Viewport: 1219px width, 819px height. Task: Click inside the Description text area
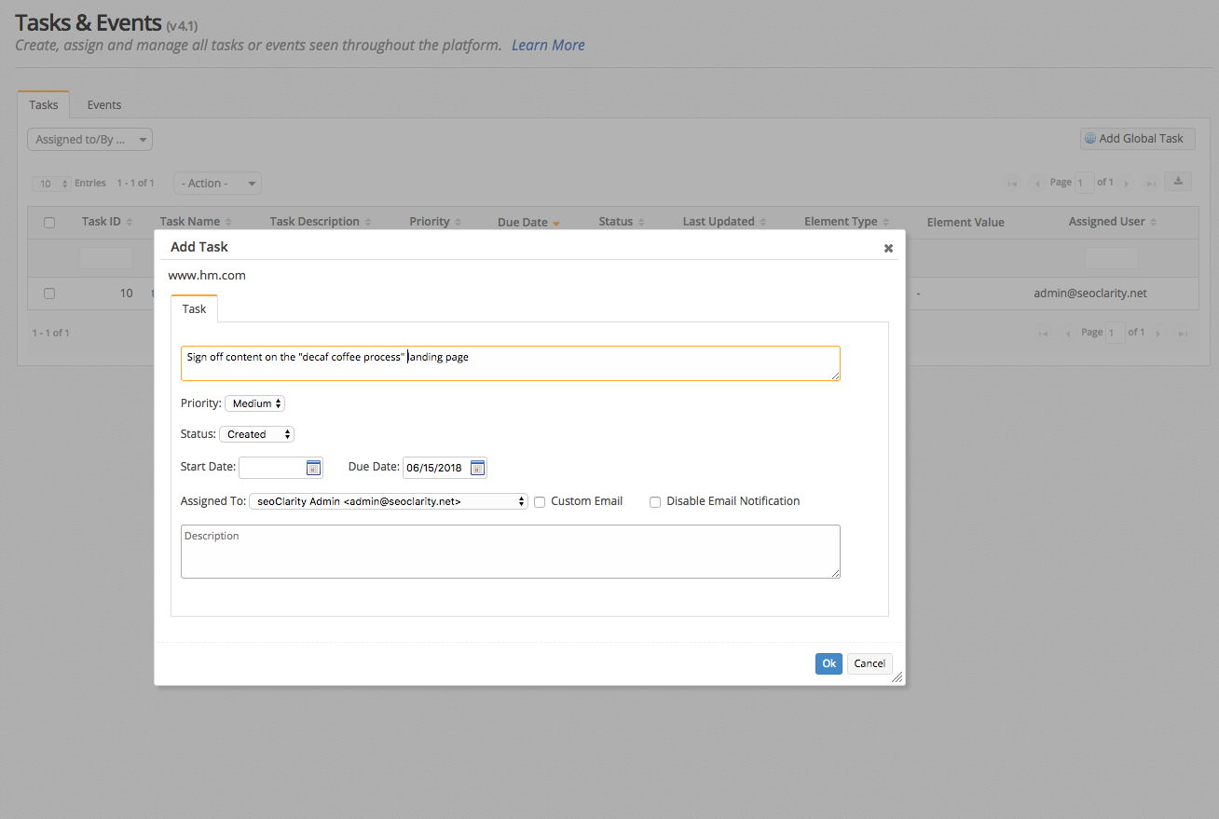[x=510, y=550]
